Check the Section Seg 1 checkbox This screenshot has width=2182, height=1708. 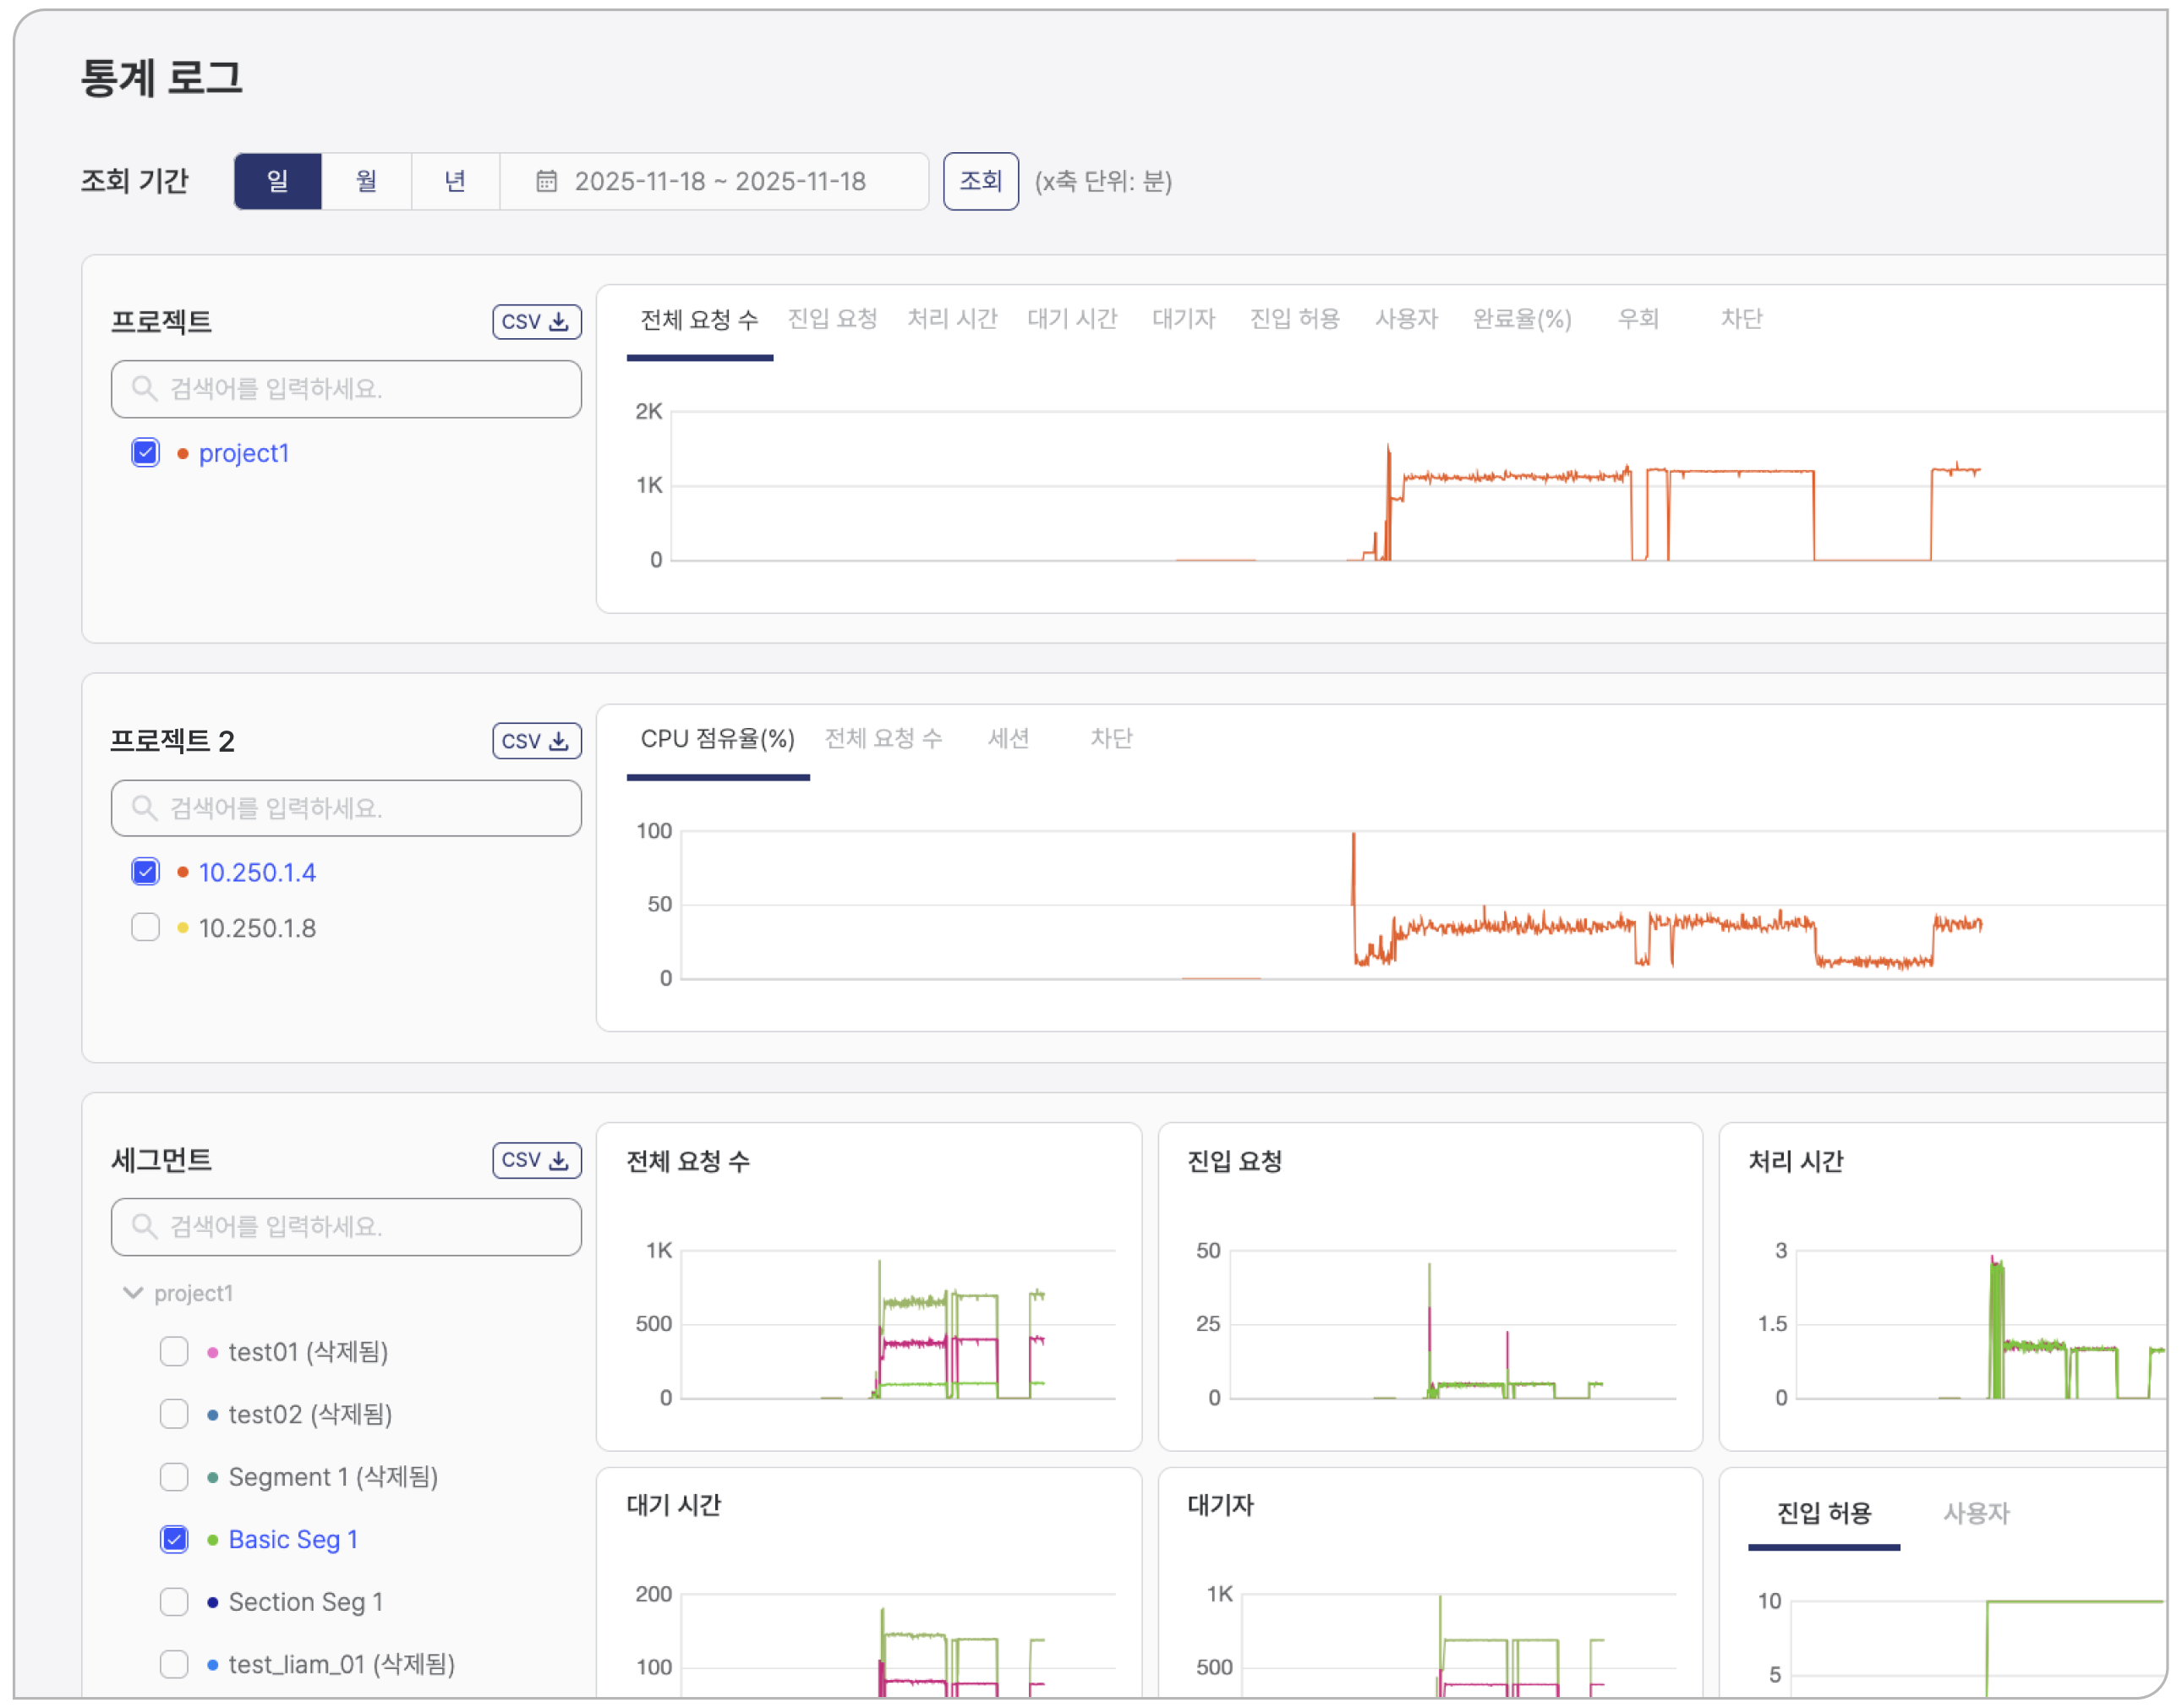point(174,1602)
